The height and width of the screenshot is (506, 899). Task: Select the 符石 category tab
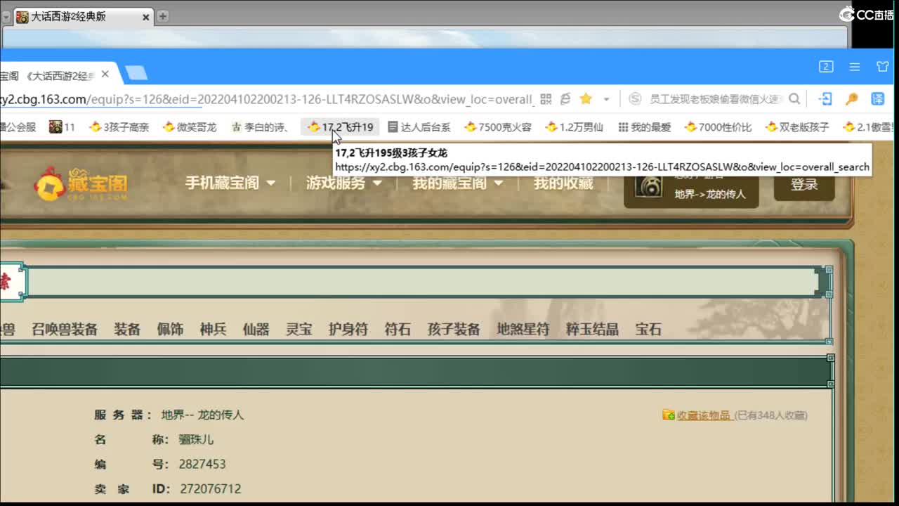398,330
